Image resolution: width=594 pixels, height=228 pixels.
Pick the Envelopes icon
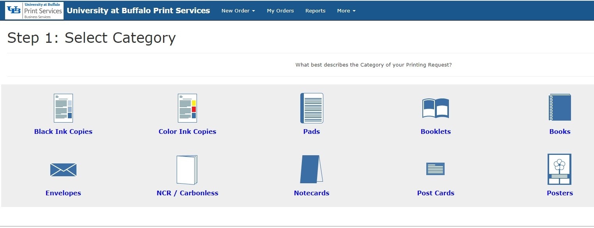[63, 170]
